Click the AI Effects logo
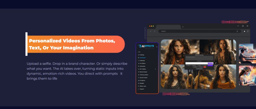This screenshot has width=256, height=109. coord(146,46)
